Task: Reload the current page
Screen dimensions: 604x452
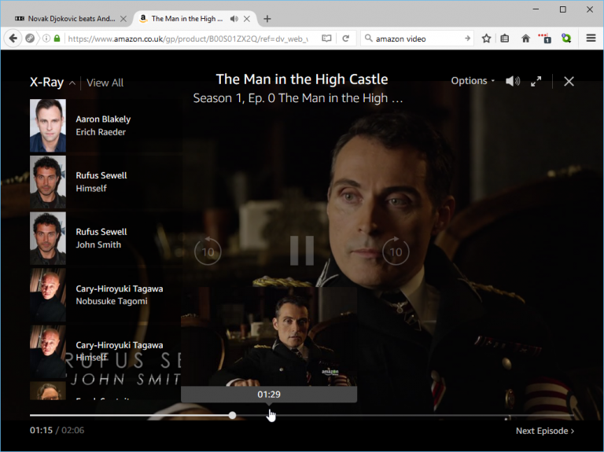Action: pos(346,38)
